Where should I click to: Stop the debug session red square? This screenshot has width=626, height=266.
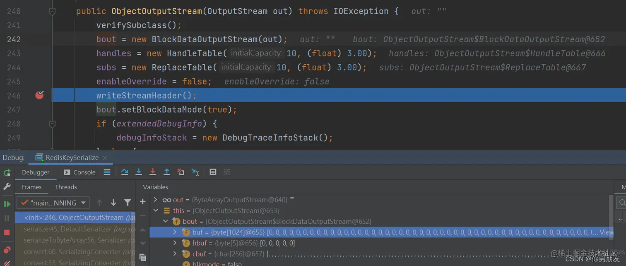click(7, 232)
